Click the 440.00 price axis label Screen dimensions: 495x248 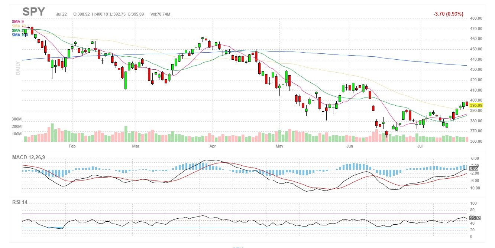point(476,59)
